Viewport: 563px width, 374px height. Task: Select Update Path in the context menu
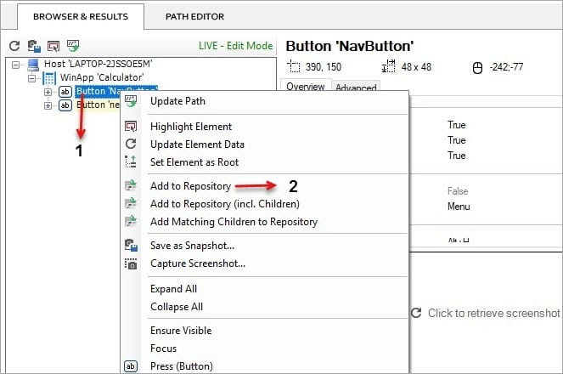(x=179, y=101)
